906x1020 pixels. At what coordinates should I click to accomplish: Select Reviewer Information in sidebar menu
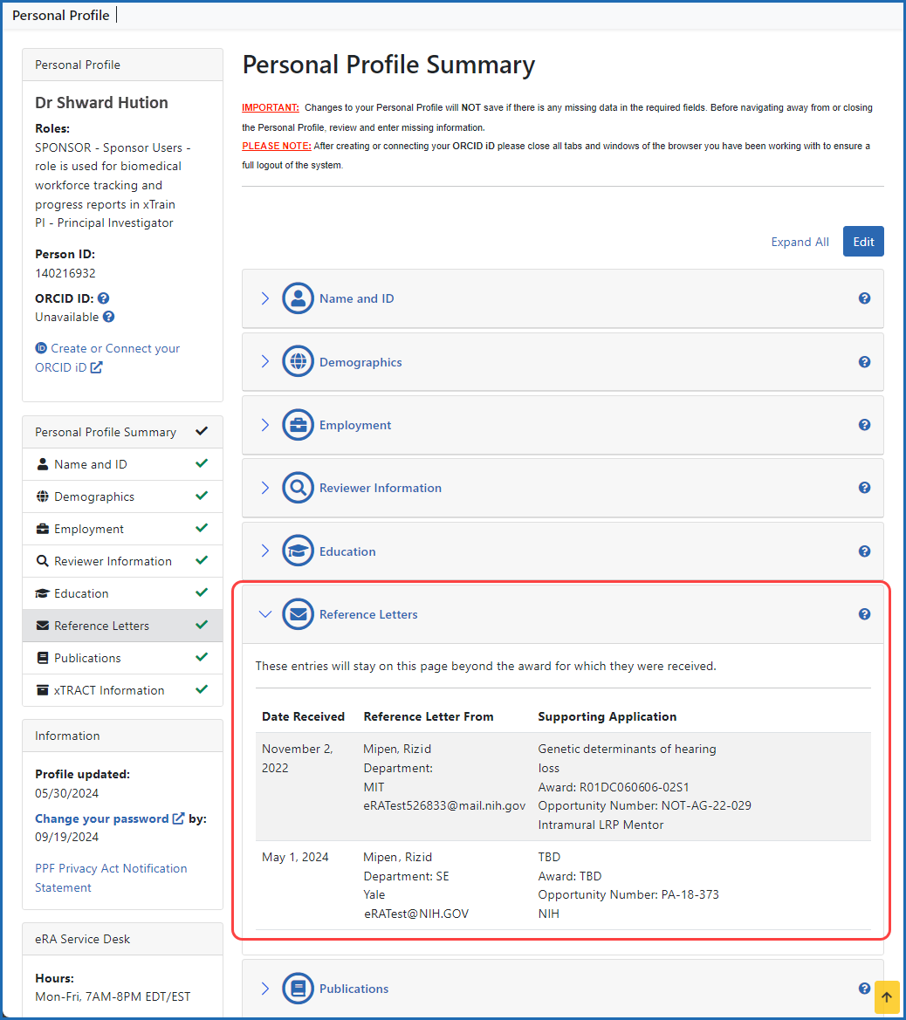click(122, 561)
